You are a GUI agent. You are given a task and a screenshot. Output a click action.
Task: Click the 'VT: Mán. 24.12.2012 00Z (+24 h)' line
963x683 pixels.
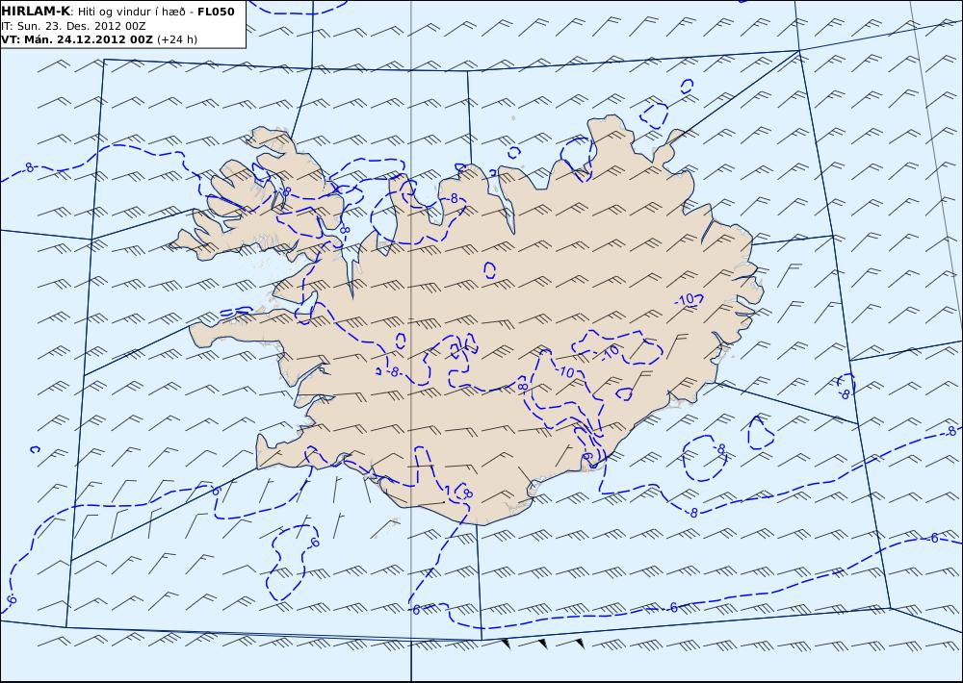[x=99, y=39]
